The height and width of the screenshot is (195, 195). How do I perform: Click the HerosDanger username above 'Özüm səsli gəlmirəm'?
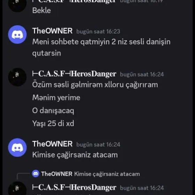pos(74,74)
